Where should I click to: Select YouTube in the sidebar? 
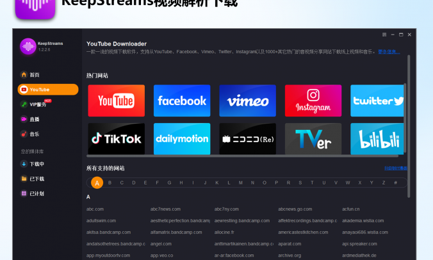tap(48, 90)
